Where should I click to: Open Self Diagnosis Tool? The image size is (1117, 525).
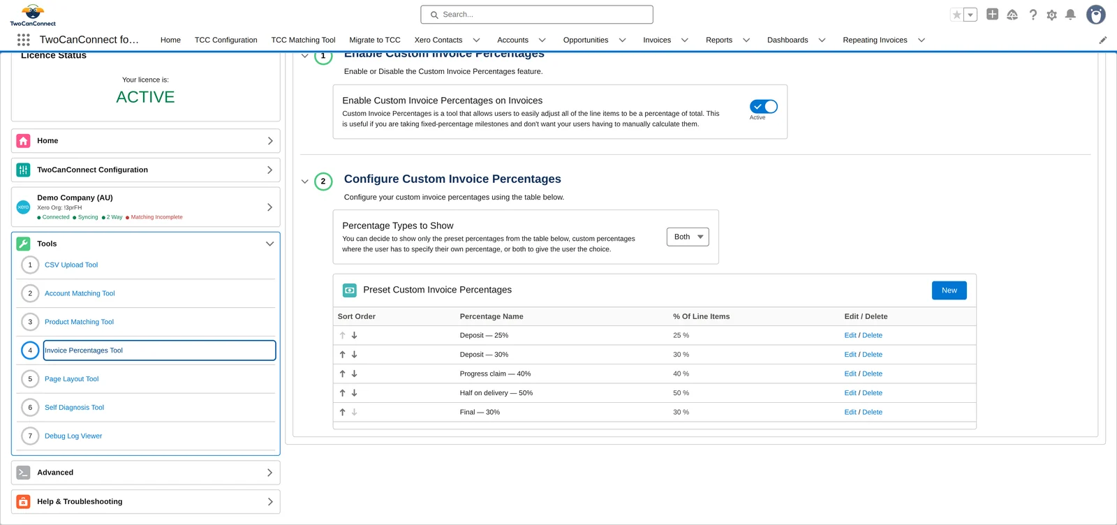(x=74, y=408)
